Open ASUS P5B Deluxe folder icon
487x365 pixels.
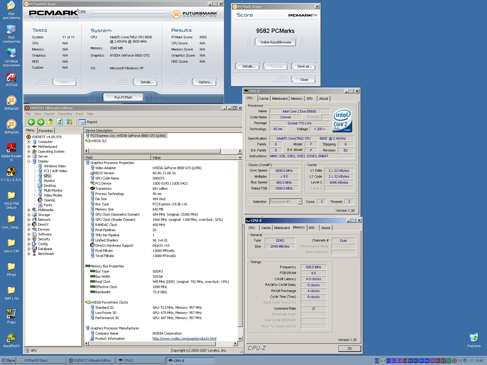[11, 200]
